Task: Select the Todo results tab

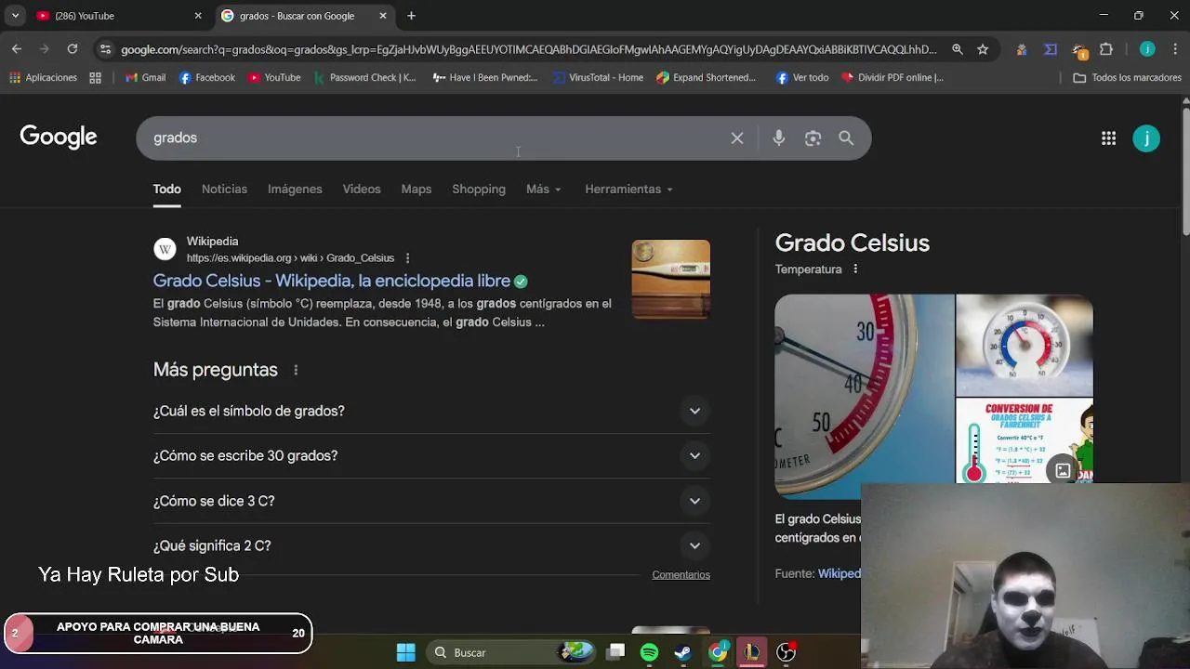Action: (166, 189)
